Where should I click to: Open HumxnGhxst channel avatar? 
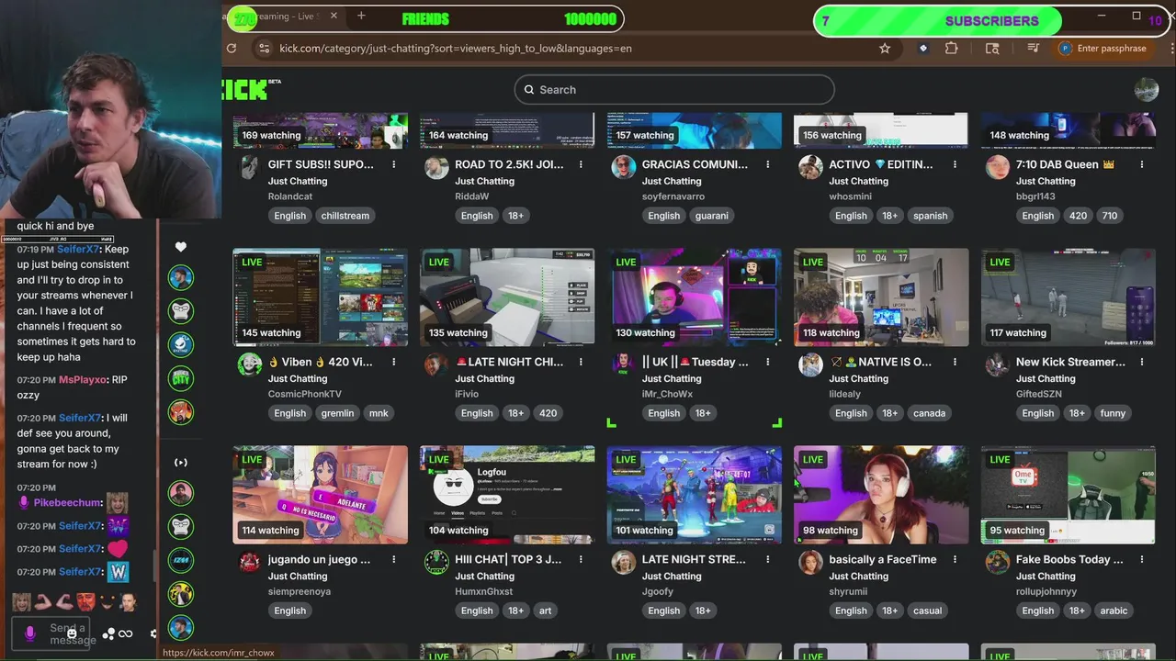(x=436, y=562)
